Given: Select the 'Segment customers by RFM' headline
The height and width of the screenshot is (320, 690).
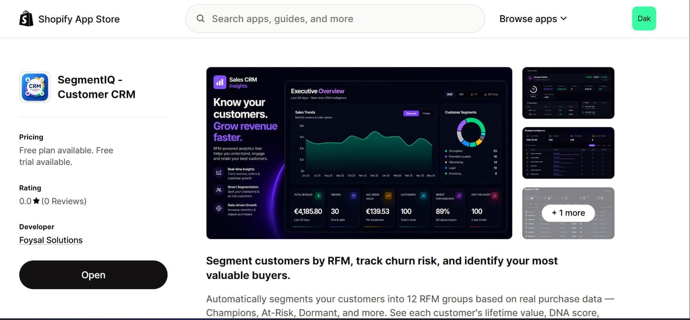Looking at the screenshot, I should tap(382, 268).
